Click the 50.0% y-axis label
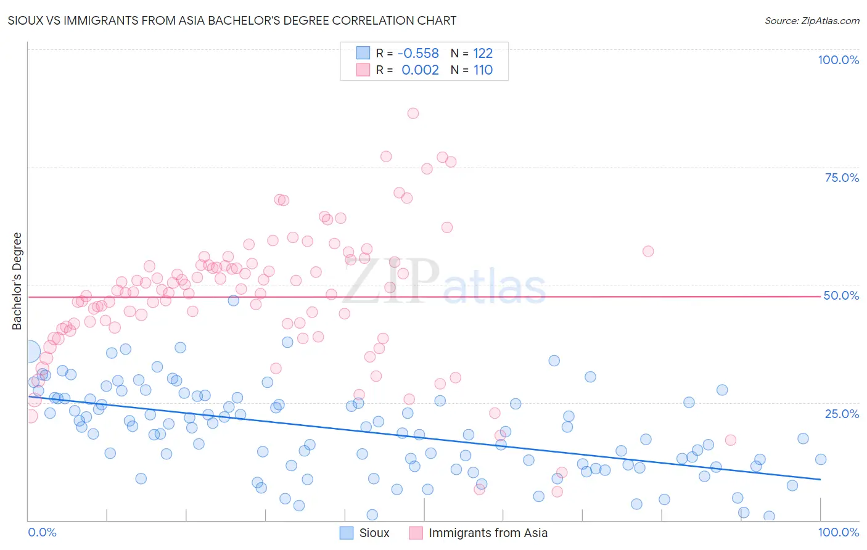 coord(842,295)
